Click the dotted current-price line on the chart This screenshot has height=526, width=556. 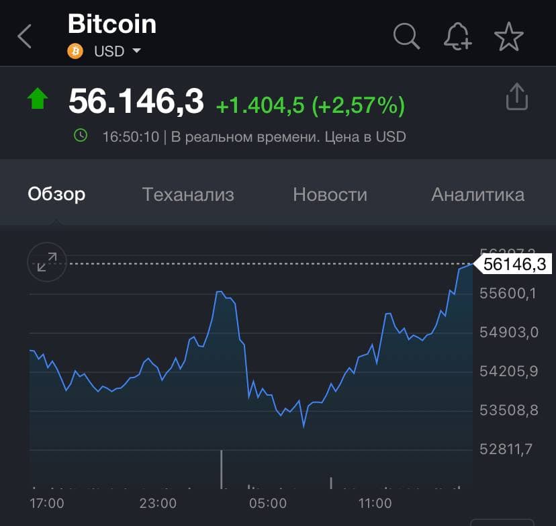click(x=269, y=264)
